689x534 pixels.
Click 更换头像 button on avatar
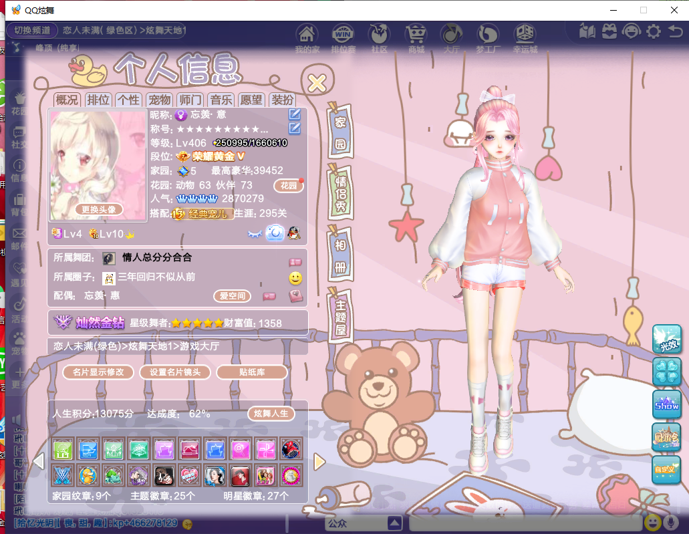98,210
